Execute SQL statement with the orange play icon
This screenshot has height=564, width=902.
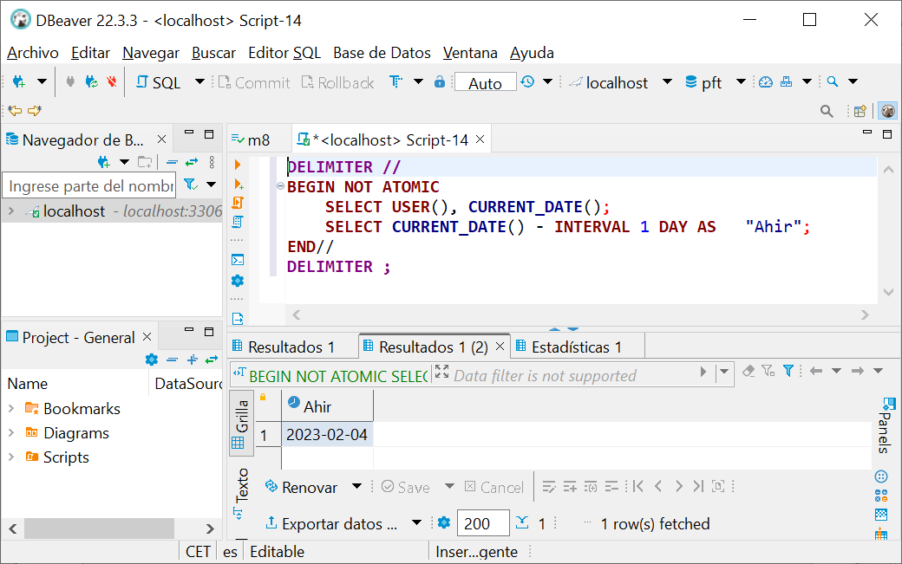(x=238, y=165)
